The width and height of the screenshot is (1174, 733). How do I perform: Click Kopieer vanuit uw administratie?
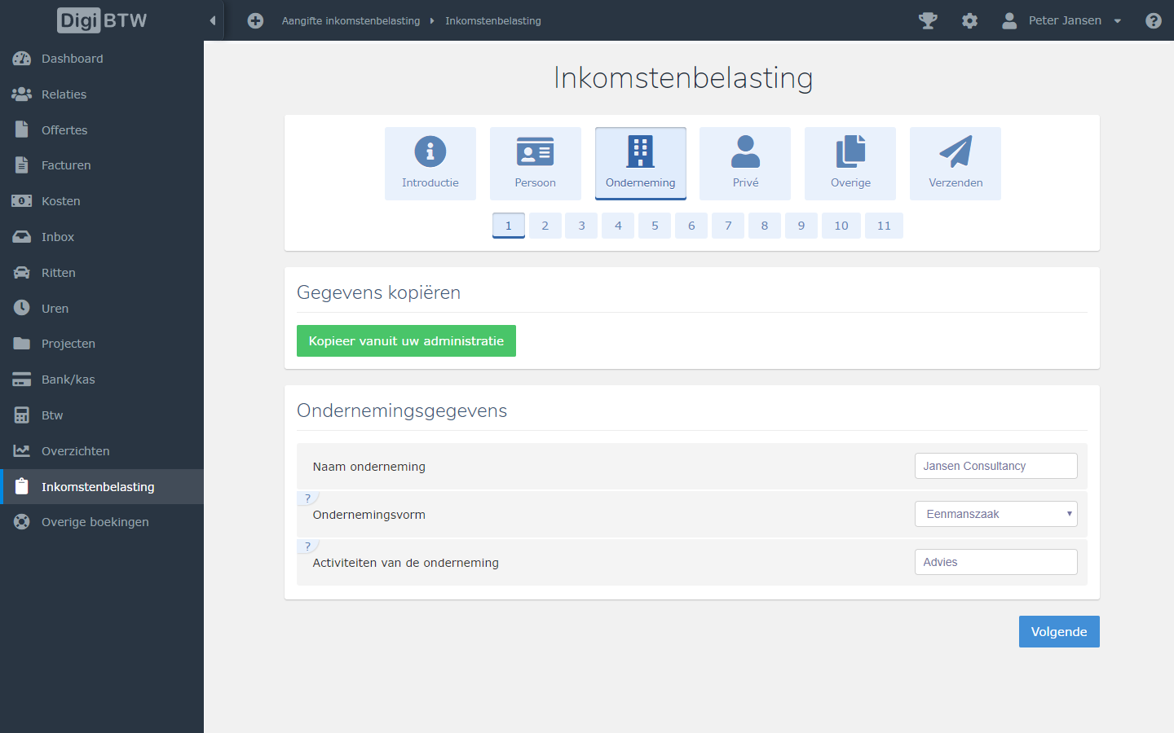406,340
